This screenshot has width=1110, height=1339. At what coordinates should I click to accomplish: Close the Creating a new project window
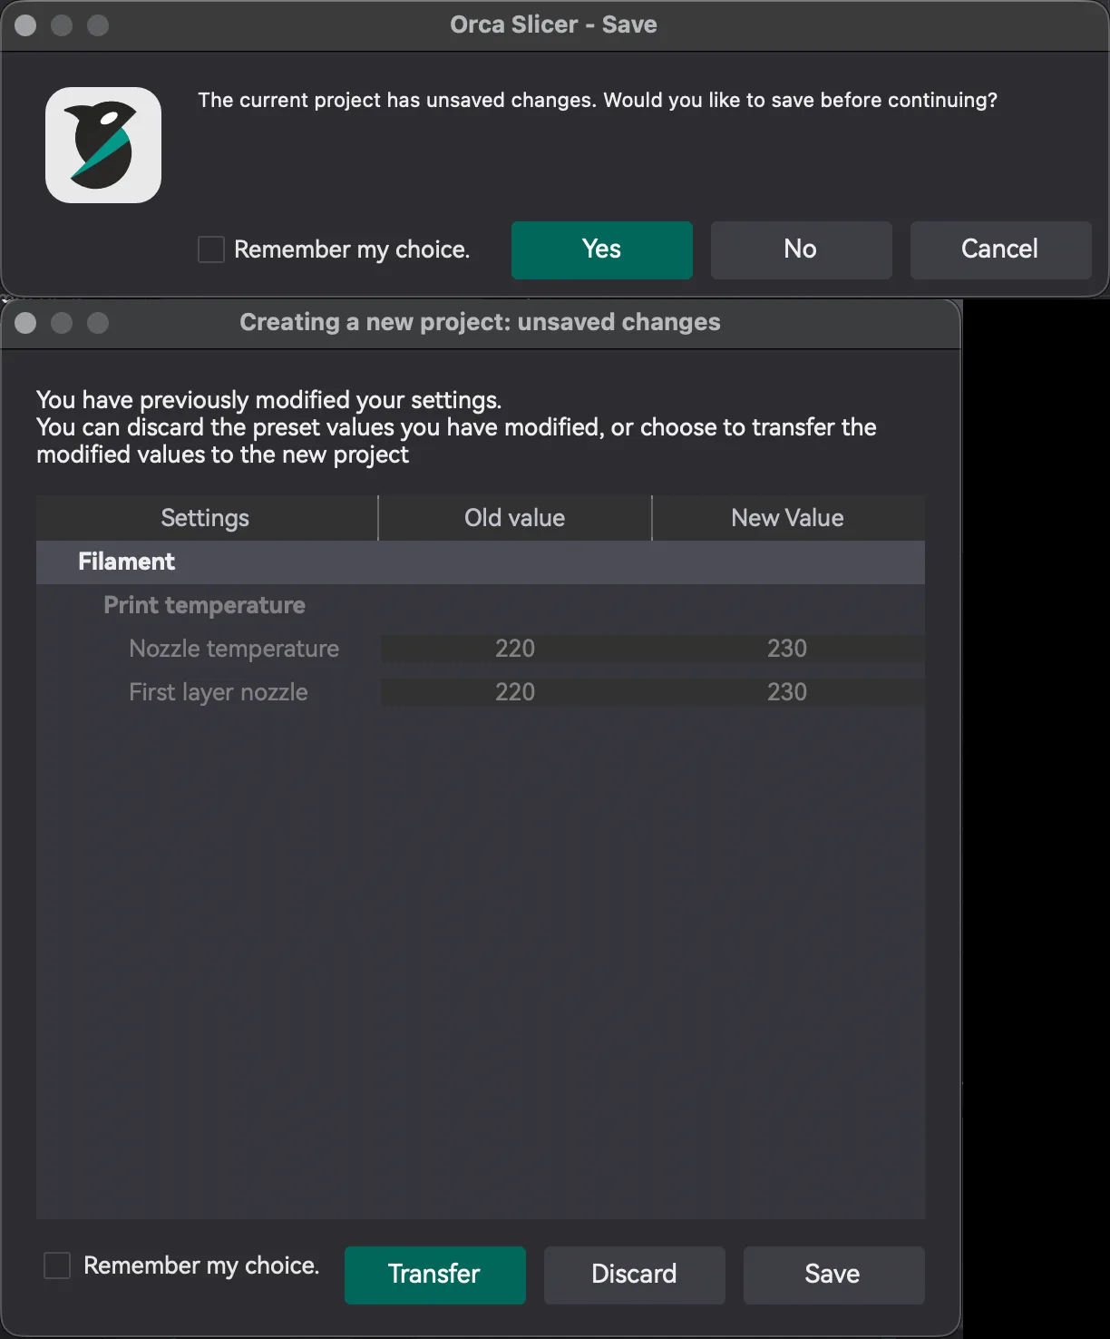click(x=25, y=323)
